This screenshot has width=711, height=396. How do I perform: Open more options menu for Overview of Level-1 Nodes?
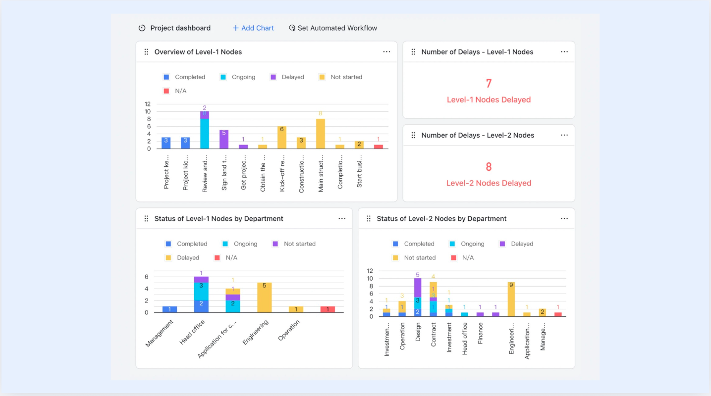pyautogui.click(x=386, y=52)
